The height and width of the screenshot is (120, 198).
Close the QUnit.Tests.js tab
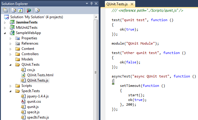pyautogui.click(x=132, y=4)
